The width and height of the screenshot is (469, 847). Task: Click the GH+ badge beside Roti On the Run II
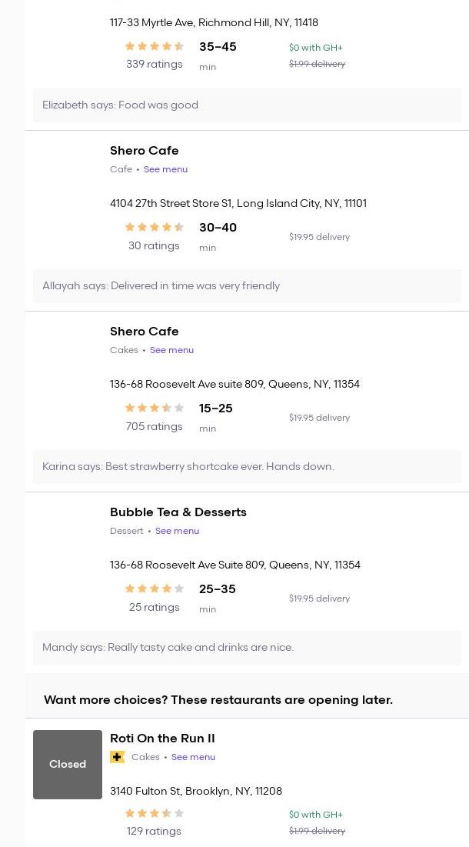[118, 757]
